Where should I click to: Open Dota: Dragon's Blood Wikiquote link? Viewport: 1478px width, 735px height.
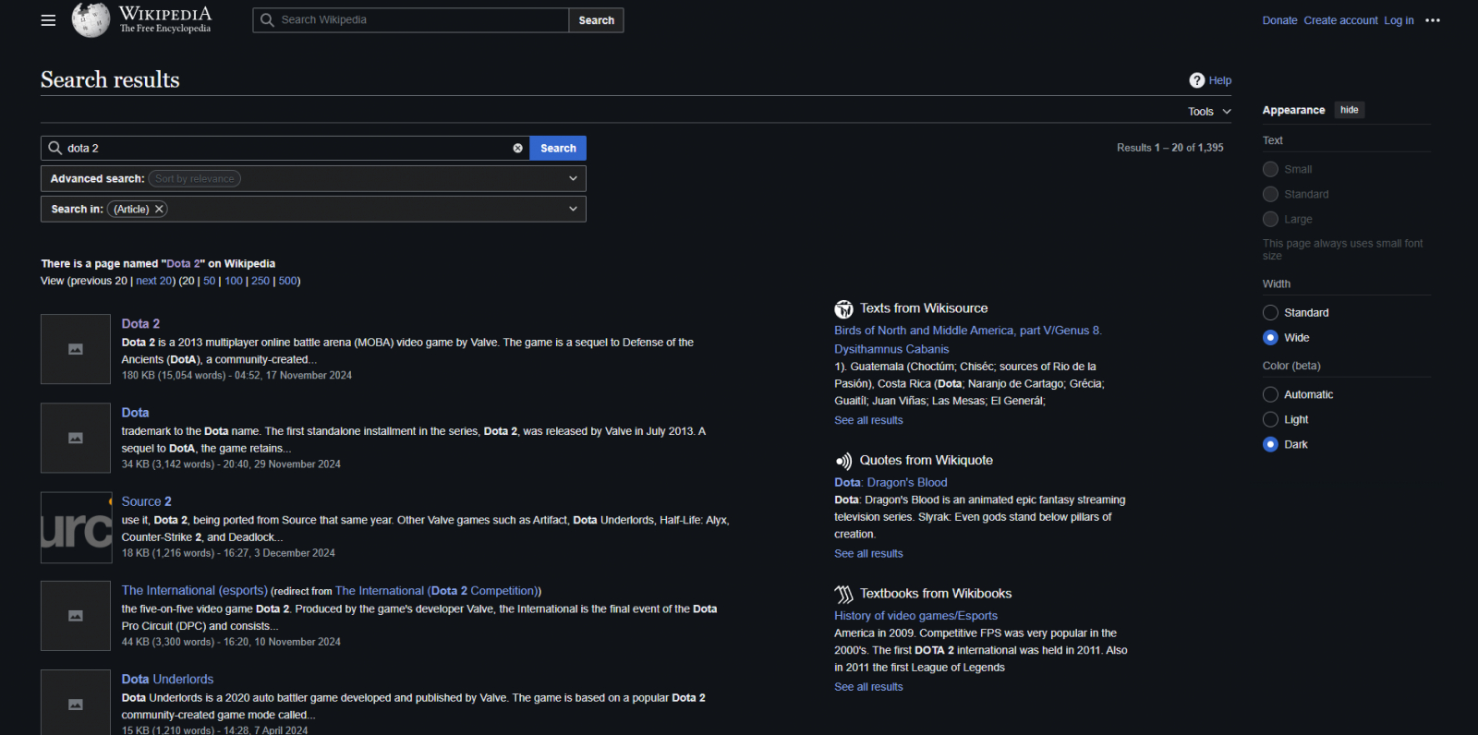tap(890, 482)
